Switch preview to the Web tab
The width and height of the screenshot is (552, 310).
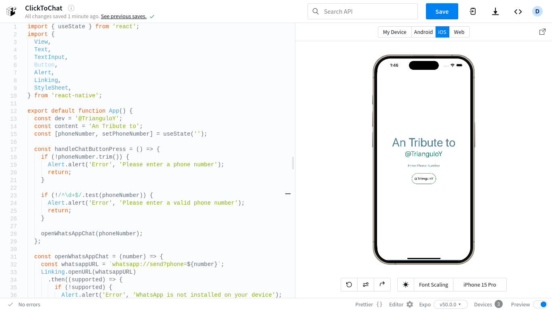pyautogui.click(x=459, y=32)
